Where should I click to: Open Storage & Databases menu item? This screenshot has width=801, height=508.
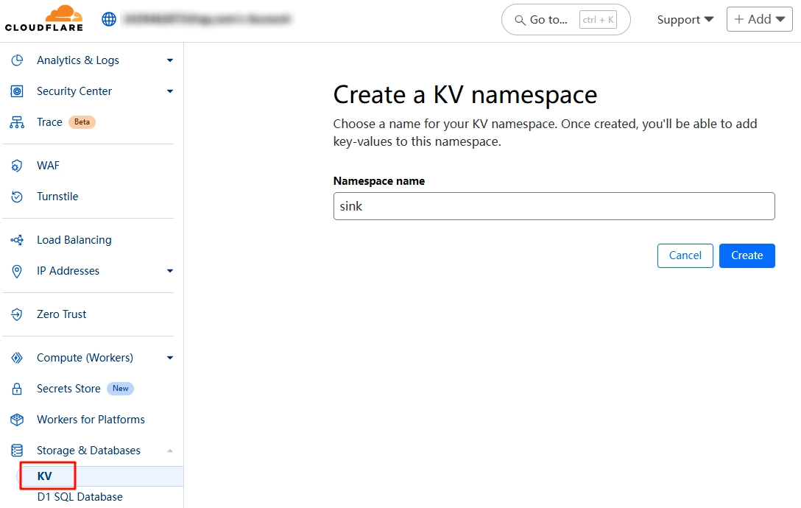(88, 451)
